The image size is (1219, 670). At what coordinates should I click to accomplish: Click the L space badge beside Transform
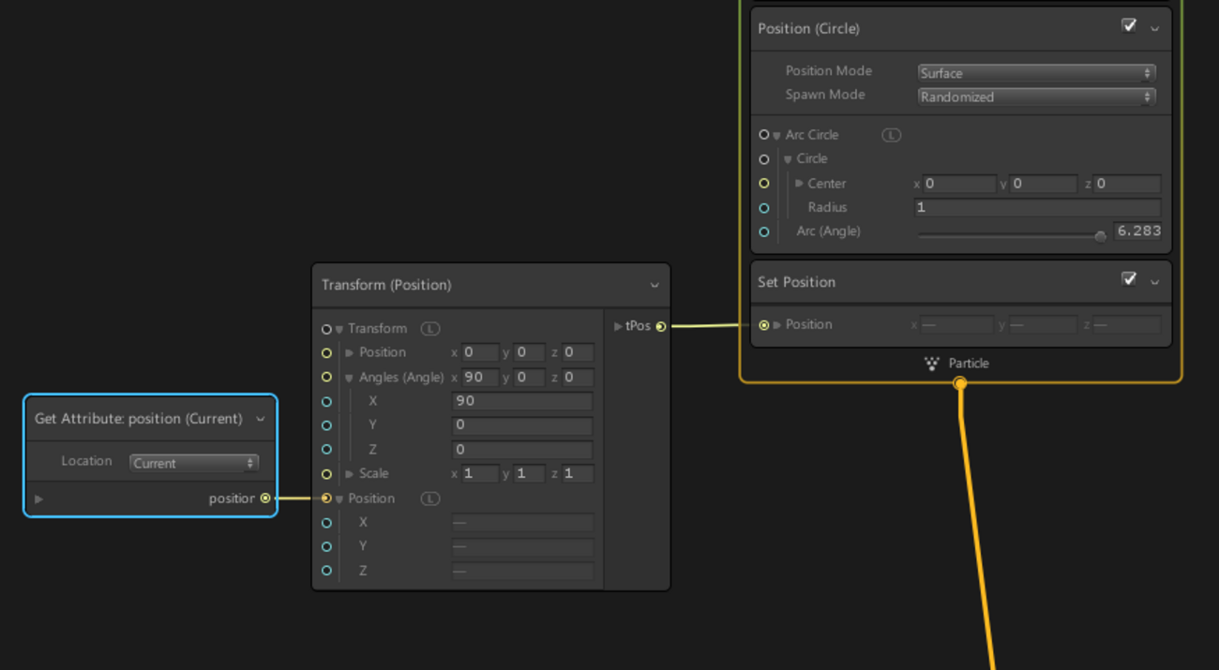click(430, 329)
